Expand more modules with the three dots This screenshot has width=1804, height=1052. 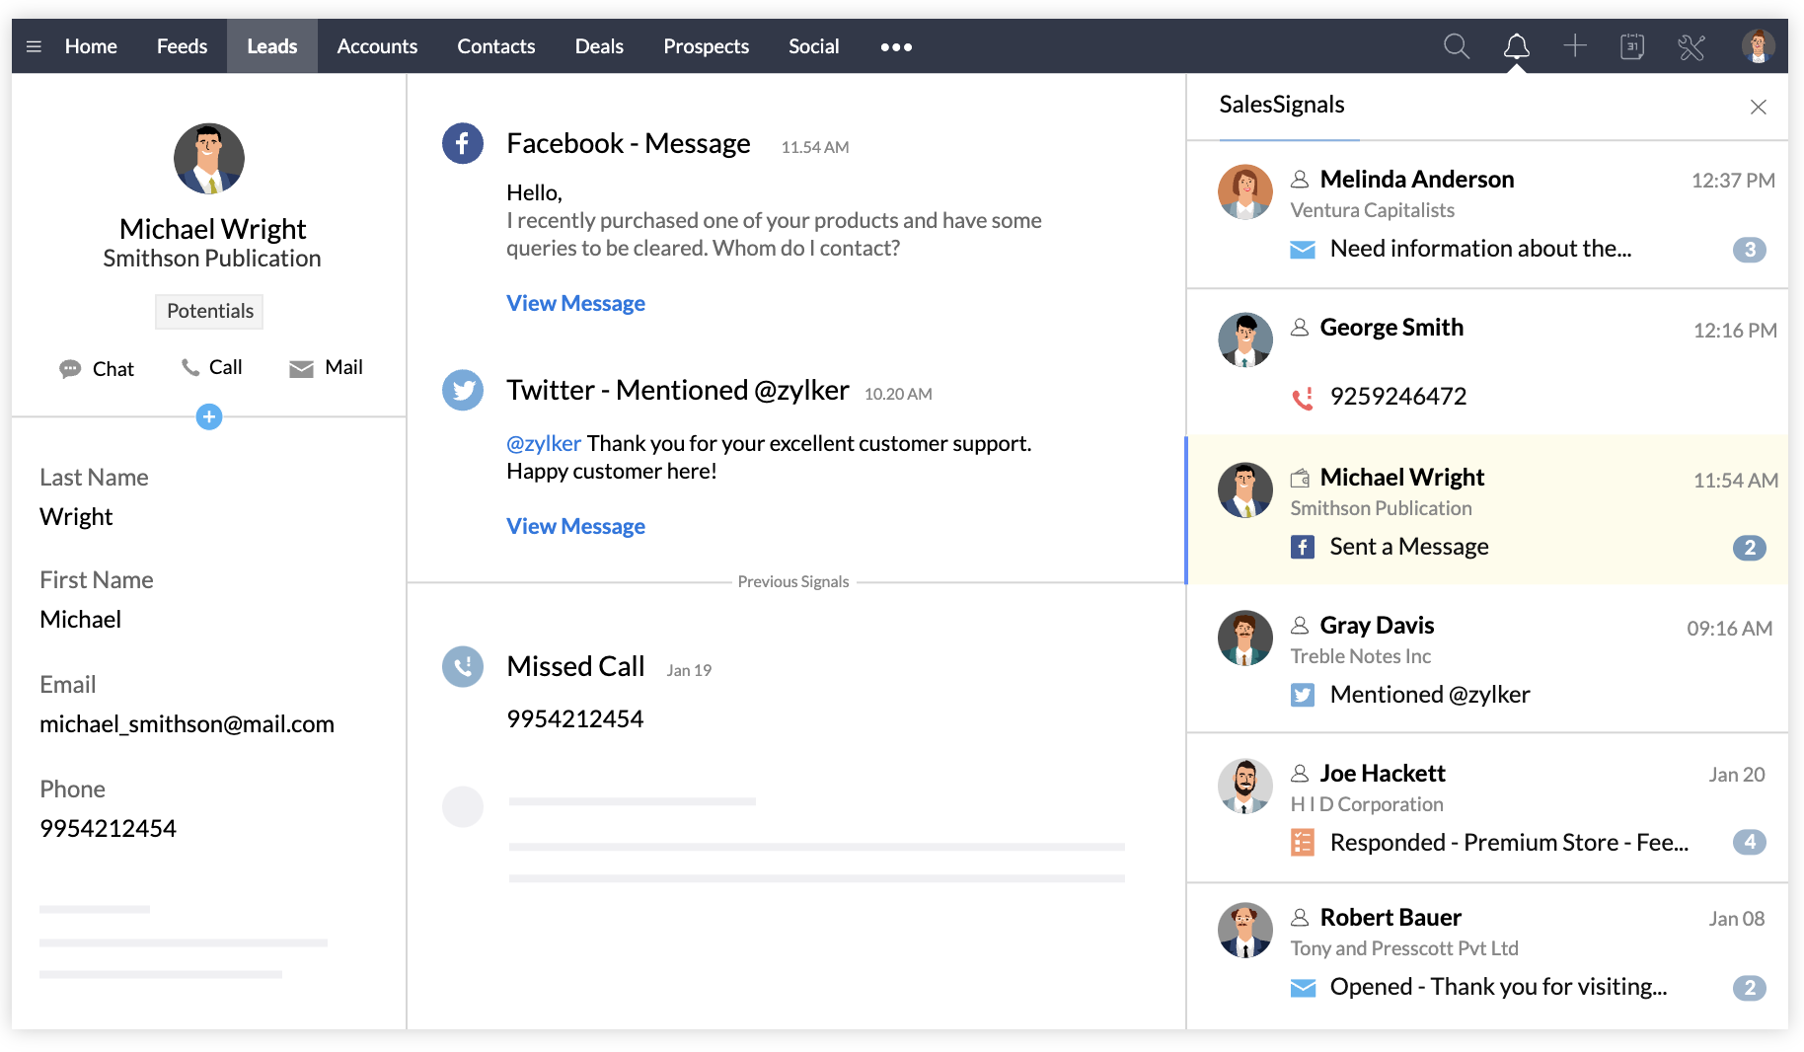pos(896,46)
